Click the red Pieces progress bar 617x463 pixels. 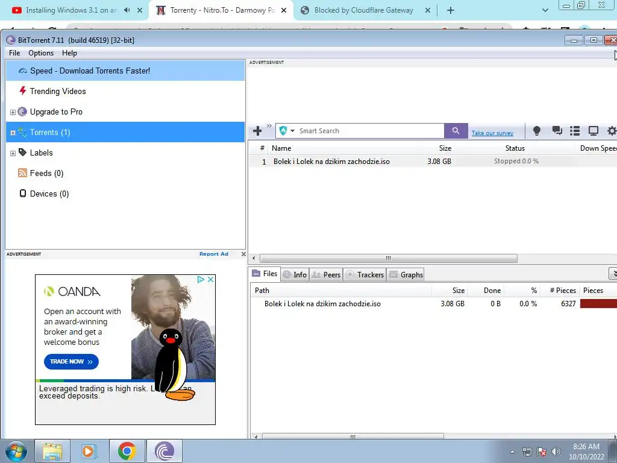[x=598, y=304]
